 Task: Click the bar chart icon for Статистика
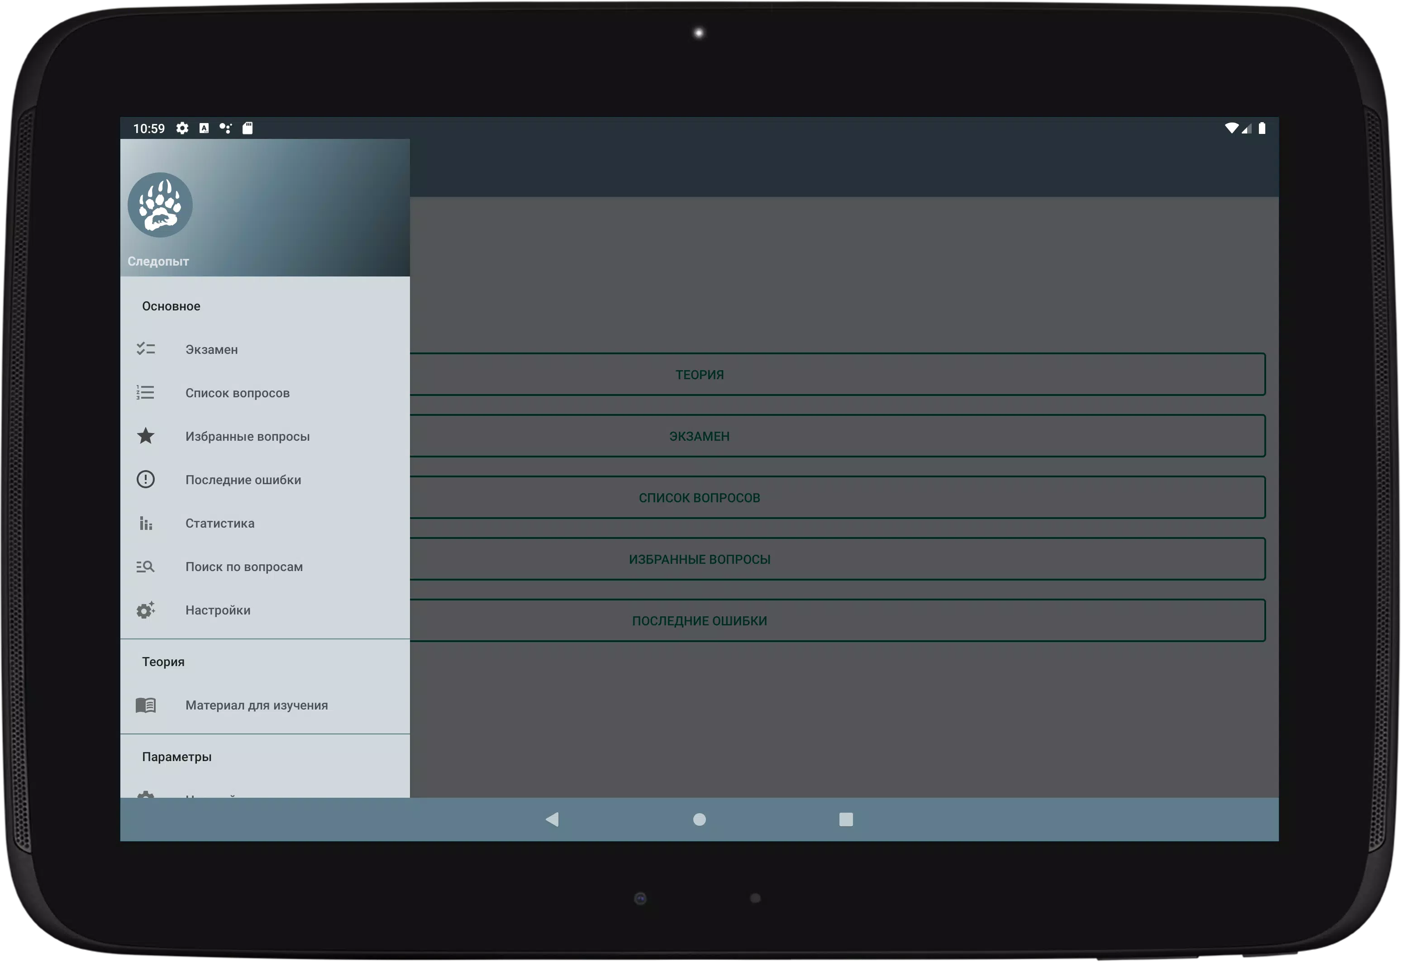click(145, 523)
